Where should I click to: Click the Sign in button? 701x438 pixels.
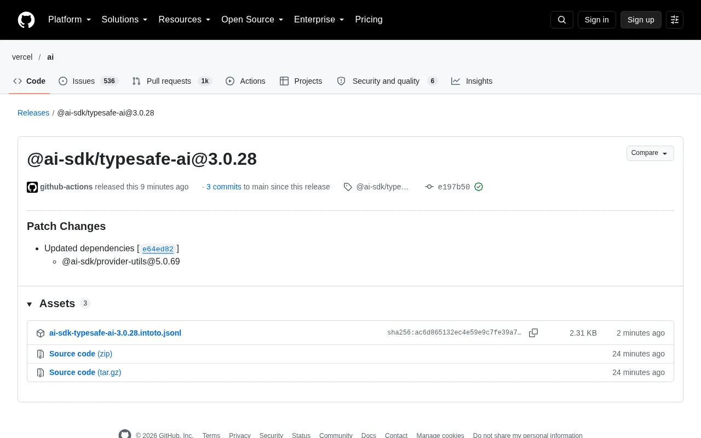[596, 20]
